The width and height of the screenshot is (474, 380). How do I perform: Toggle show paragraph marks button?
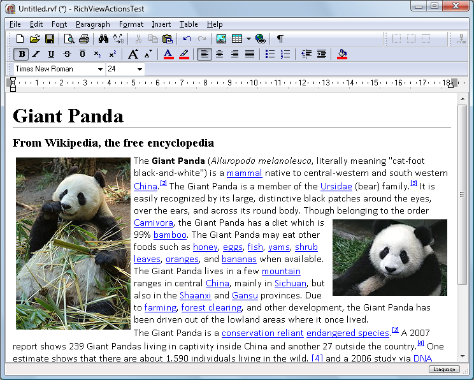tap(280, 39)
